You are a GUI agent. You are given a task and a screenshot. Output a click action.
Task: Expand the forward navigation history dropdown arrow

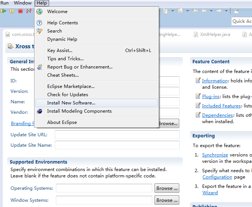coord(226,11)
